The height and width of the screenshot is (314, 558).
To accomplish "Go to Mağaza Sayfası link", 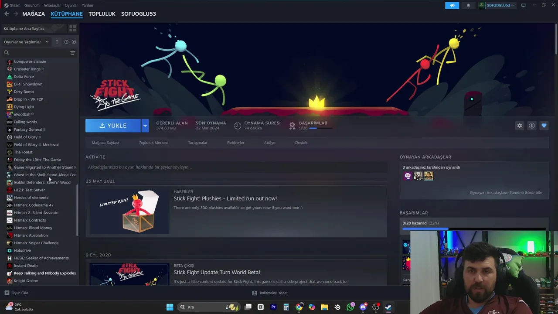I will [105, 143].
